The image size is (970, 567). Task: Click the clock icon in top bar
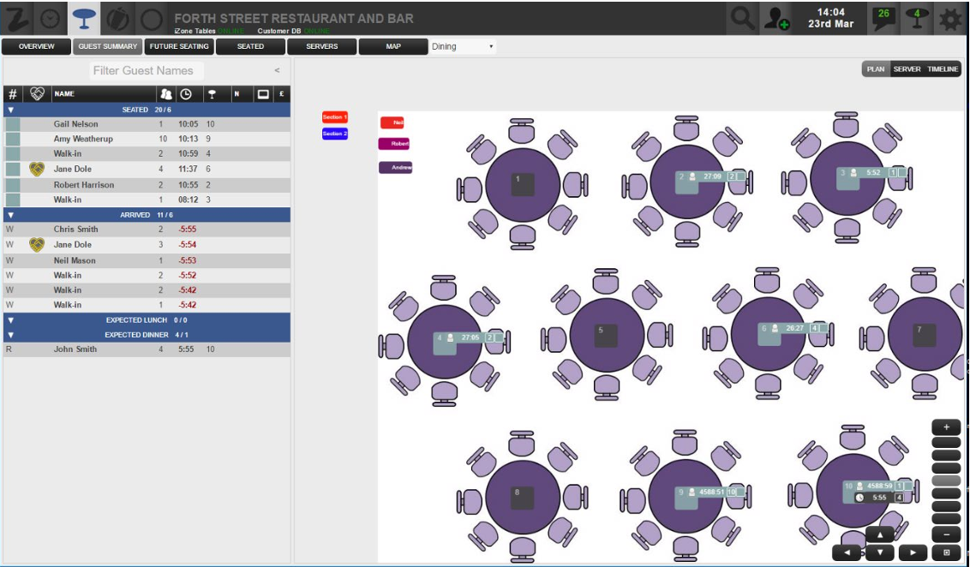(50, 18)
